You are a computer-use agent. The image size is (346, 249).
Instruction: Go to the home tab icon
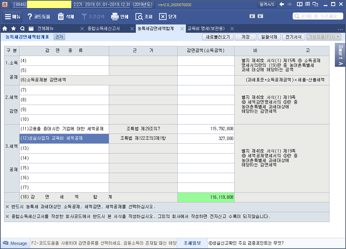(5, 28)
